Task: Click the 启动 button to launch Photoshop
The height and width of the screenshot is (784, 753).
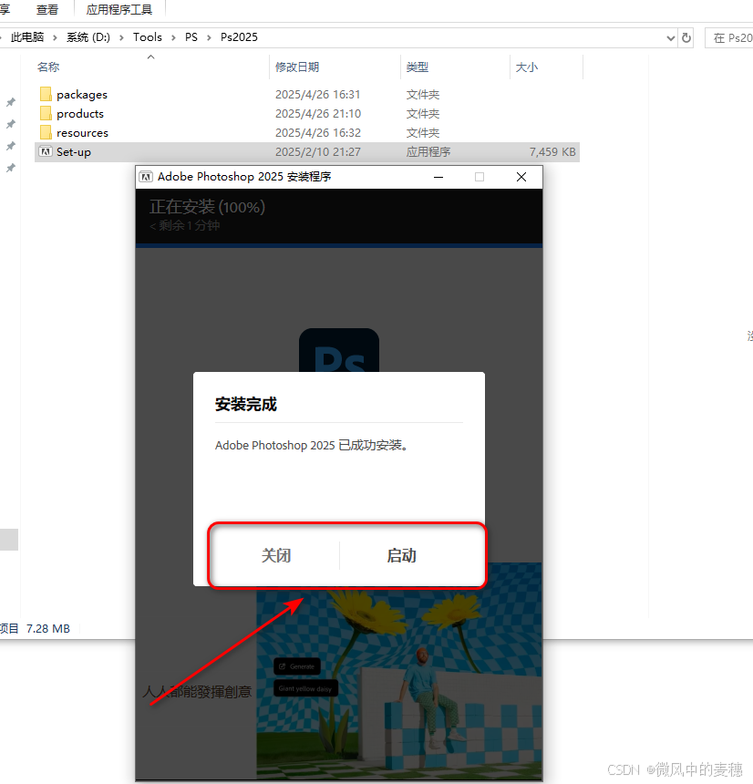Action: [401, 555]
